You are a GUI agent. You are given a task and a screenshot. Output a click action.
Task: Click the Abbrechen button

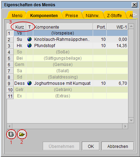tap(118, 146)
